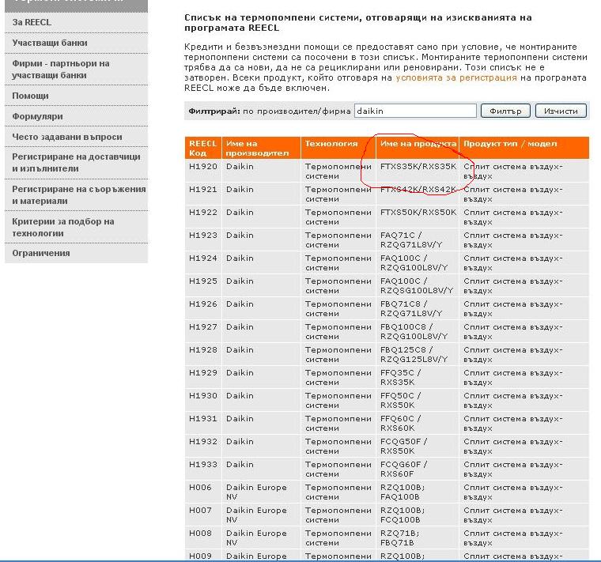Screen dimensions: 601x562
Task: Select the product cell 'FTXS35K/RXS35K'
Action: pyautogui.click(x=418, y=167)
